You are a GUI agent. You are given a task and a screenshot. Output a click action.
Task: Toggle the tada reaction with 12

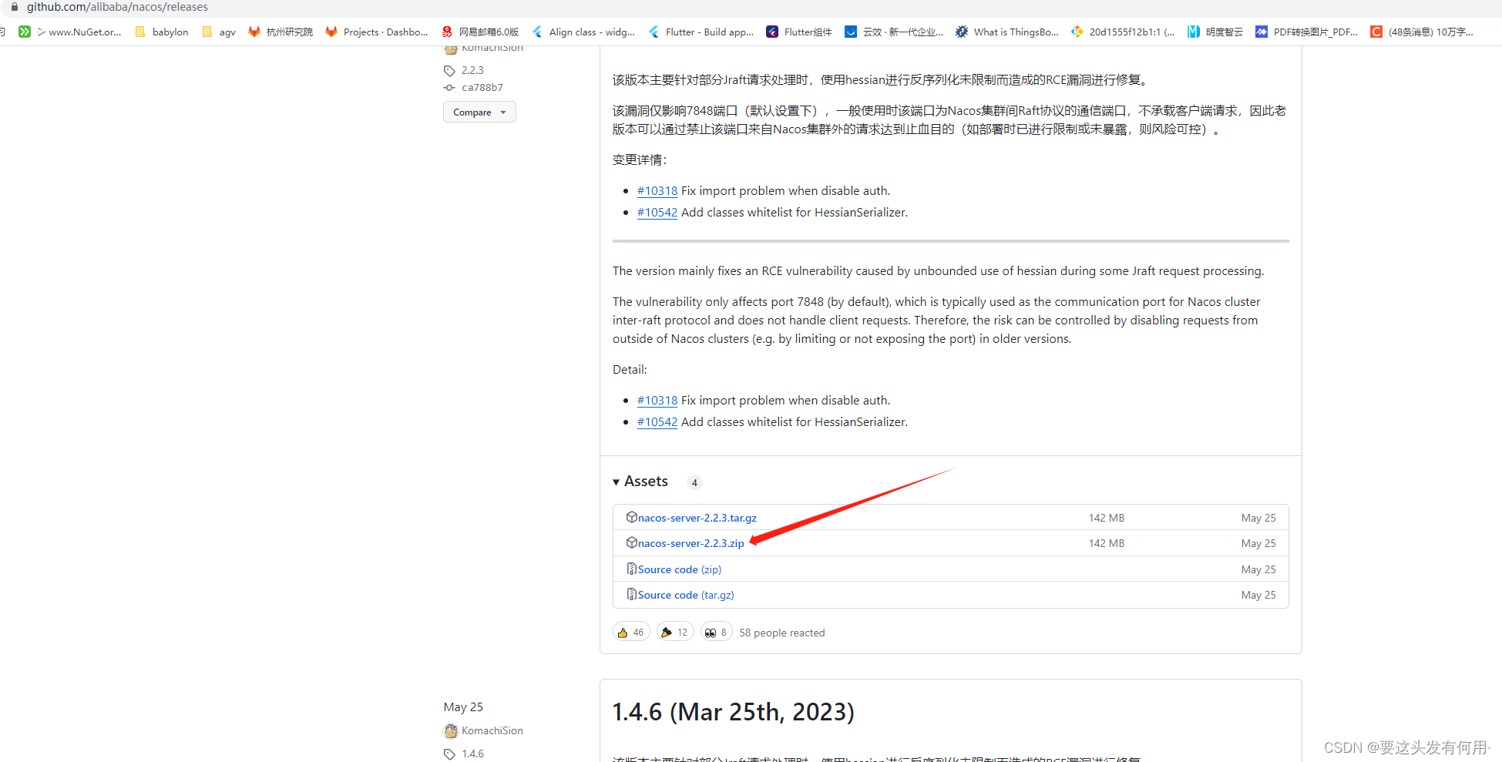pyautogui.click(x=675, y=632)
